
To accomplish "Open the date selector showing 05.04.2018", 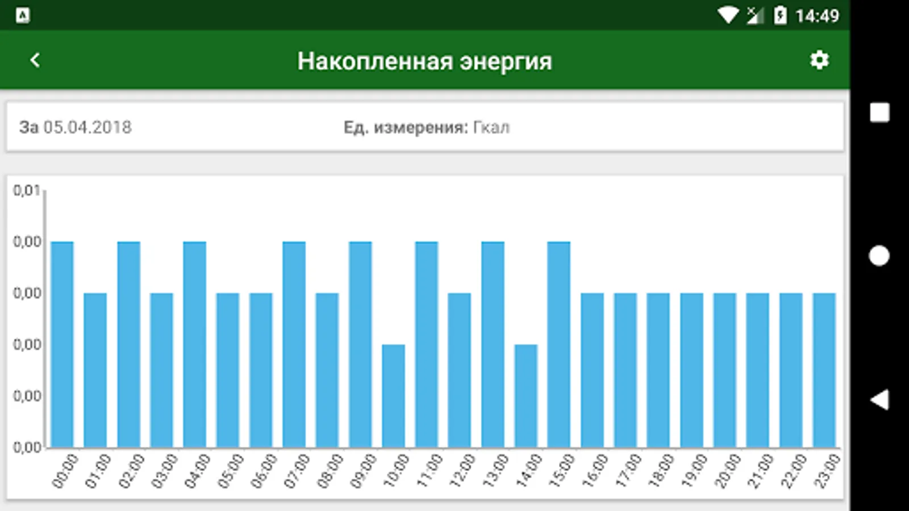I will pyautogui.click(x=88, y=127).
